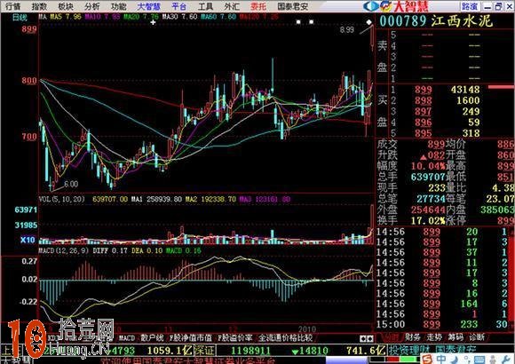Click the 路演 button in title bar
Image resolution: width=515 pixels, height=364 pixels.
(470, 6)
